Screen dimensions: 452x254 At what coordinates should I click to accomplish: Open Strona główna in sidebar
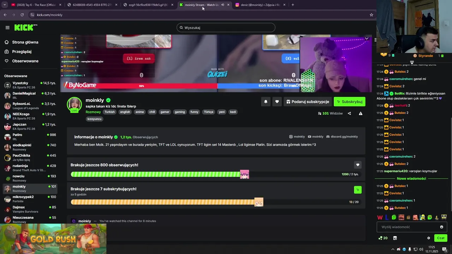click(25, 42)
